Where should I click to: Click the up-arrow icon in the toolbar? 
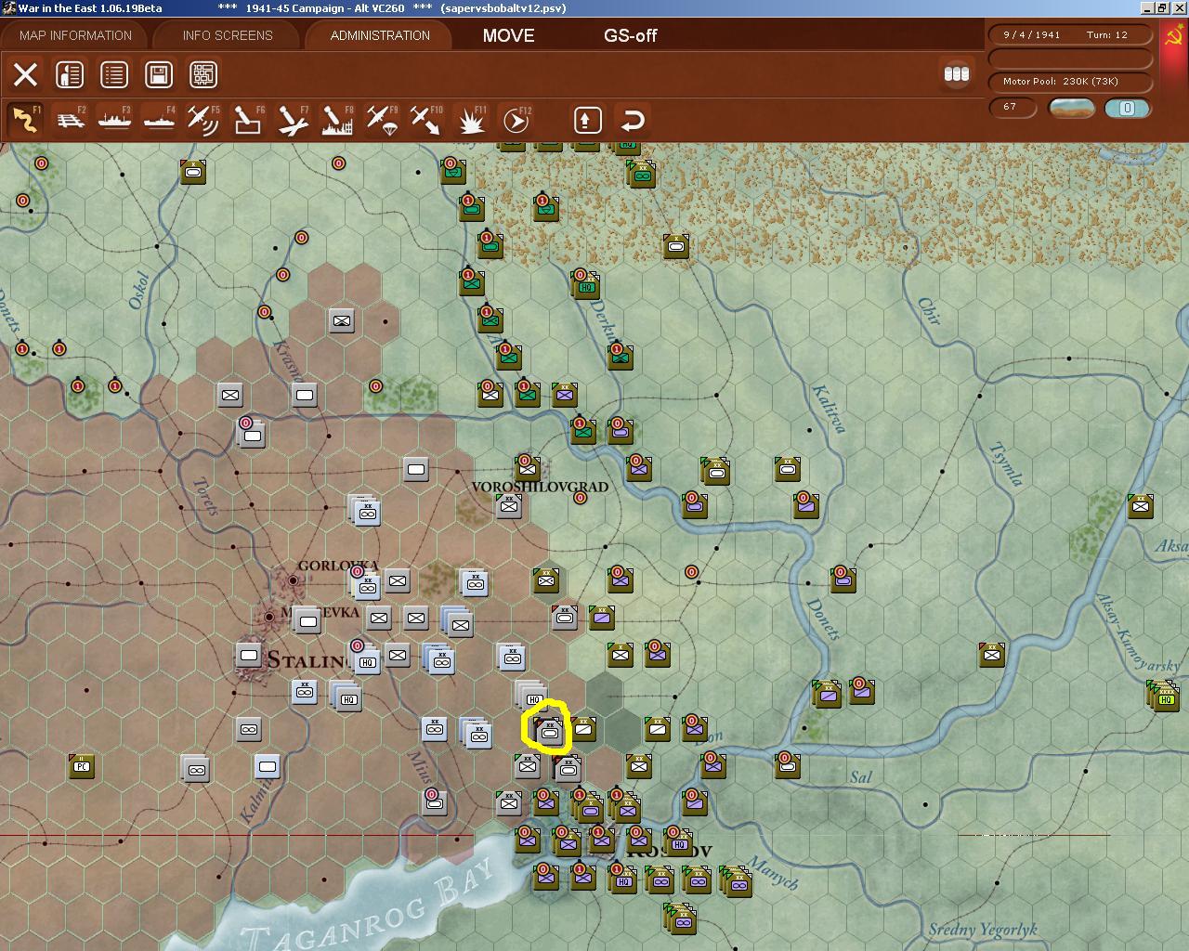tap(587, 120)
